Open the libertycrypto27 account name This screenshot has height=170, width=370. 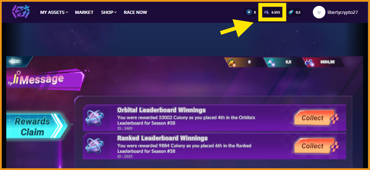click(x=342, y=12)
